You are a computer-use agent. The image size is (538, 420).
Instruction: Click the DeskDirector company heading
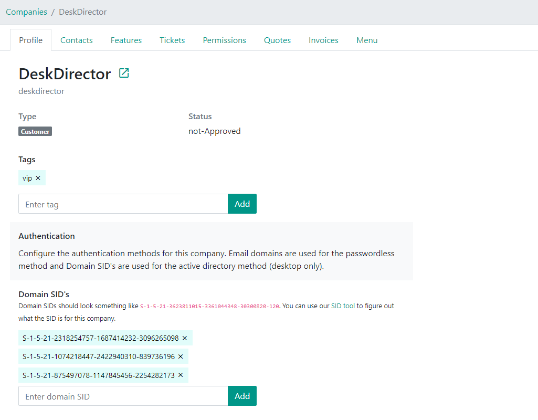tap(65, 74)
